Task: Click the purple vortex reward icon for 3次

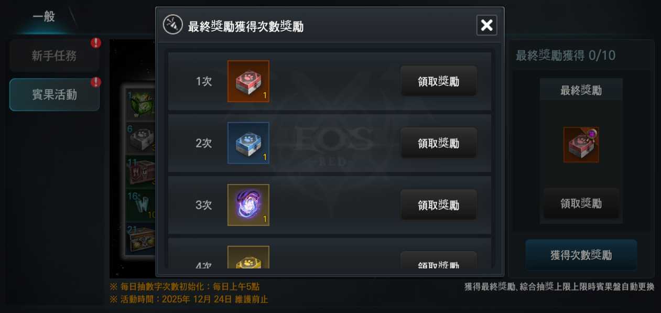Action: pos(248,205)
